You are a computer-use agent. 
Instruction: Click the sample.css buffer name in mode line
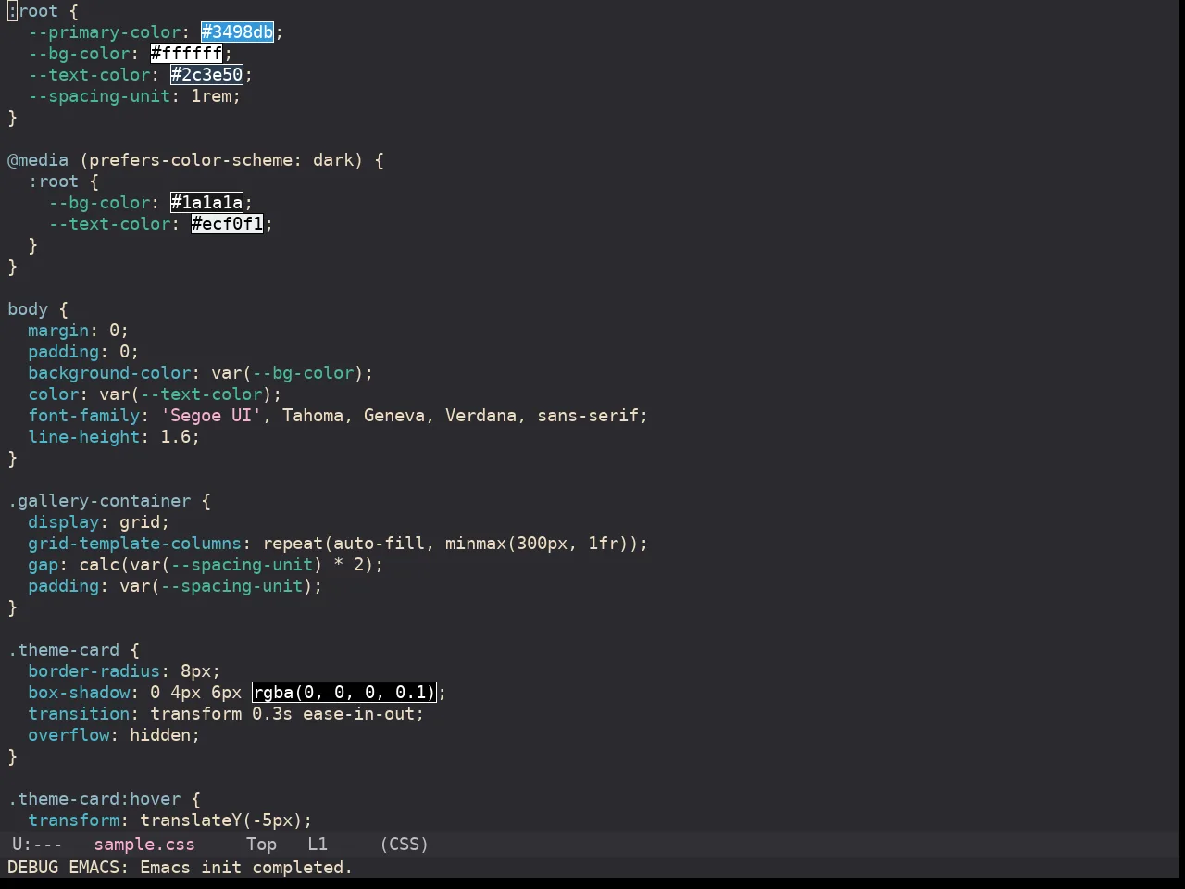(144, 845)
